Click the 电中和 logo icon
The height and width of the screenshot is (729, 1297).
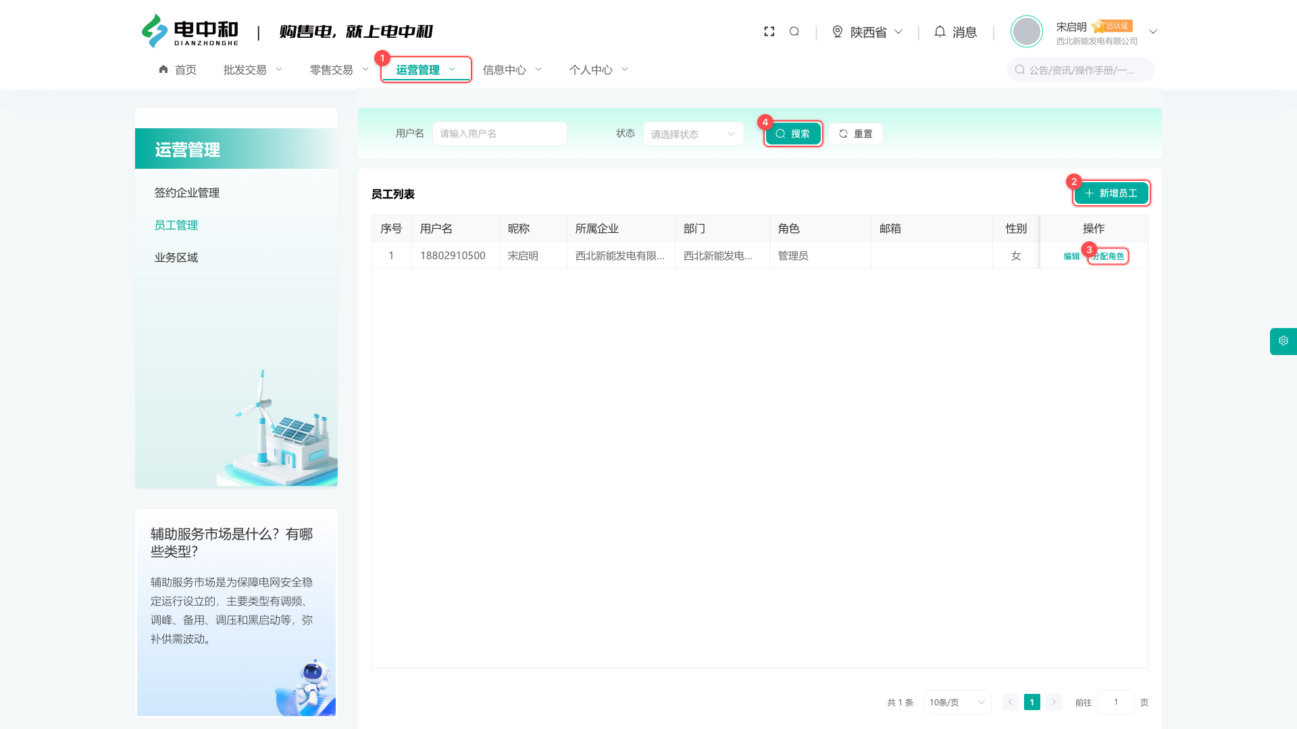click(155, 31)
